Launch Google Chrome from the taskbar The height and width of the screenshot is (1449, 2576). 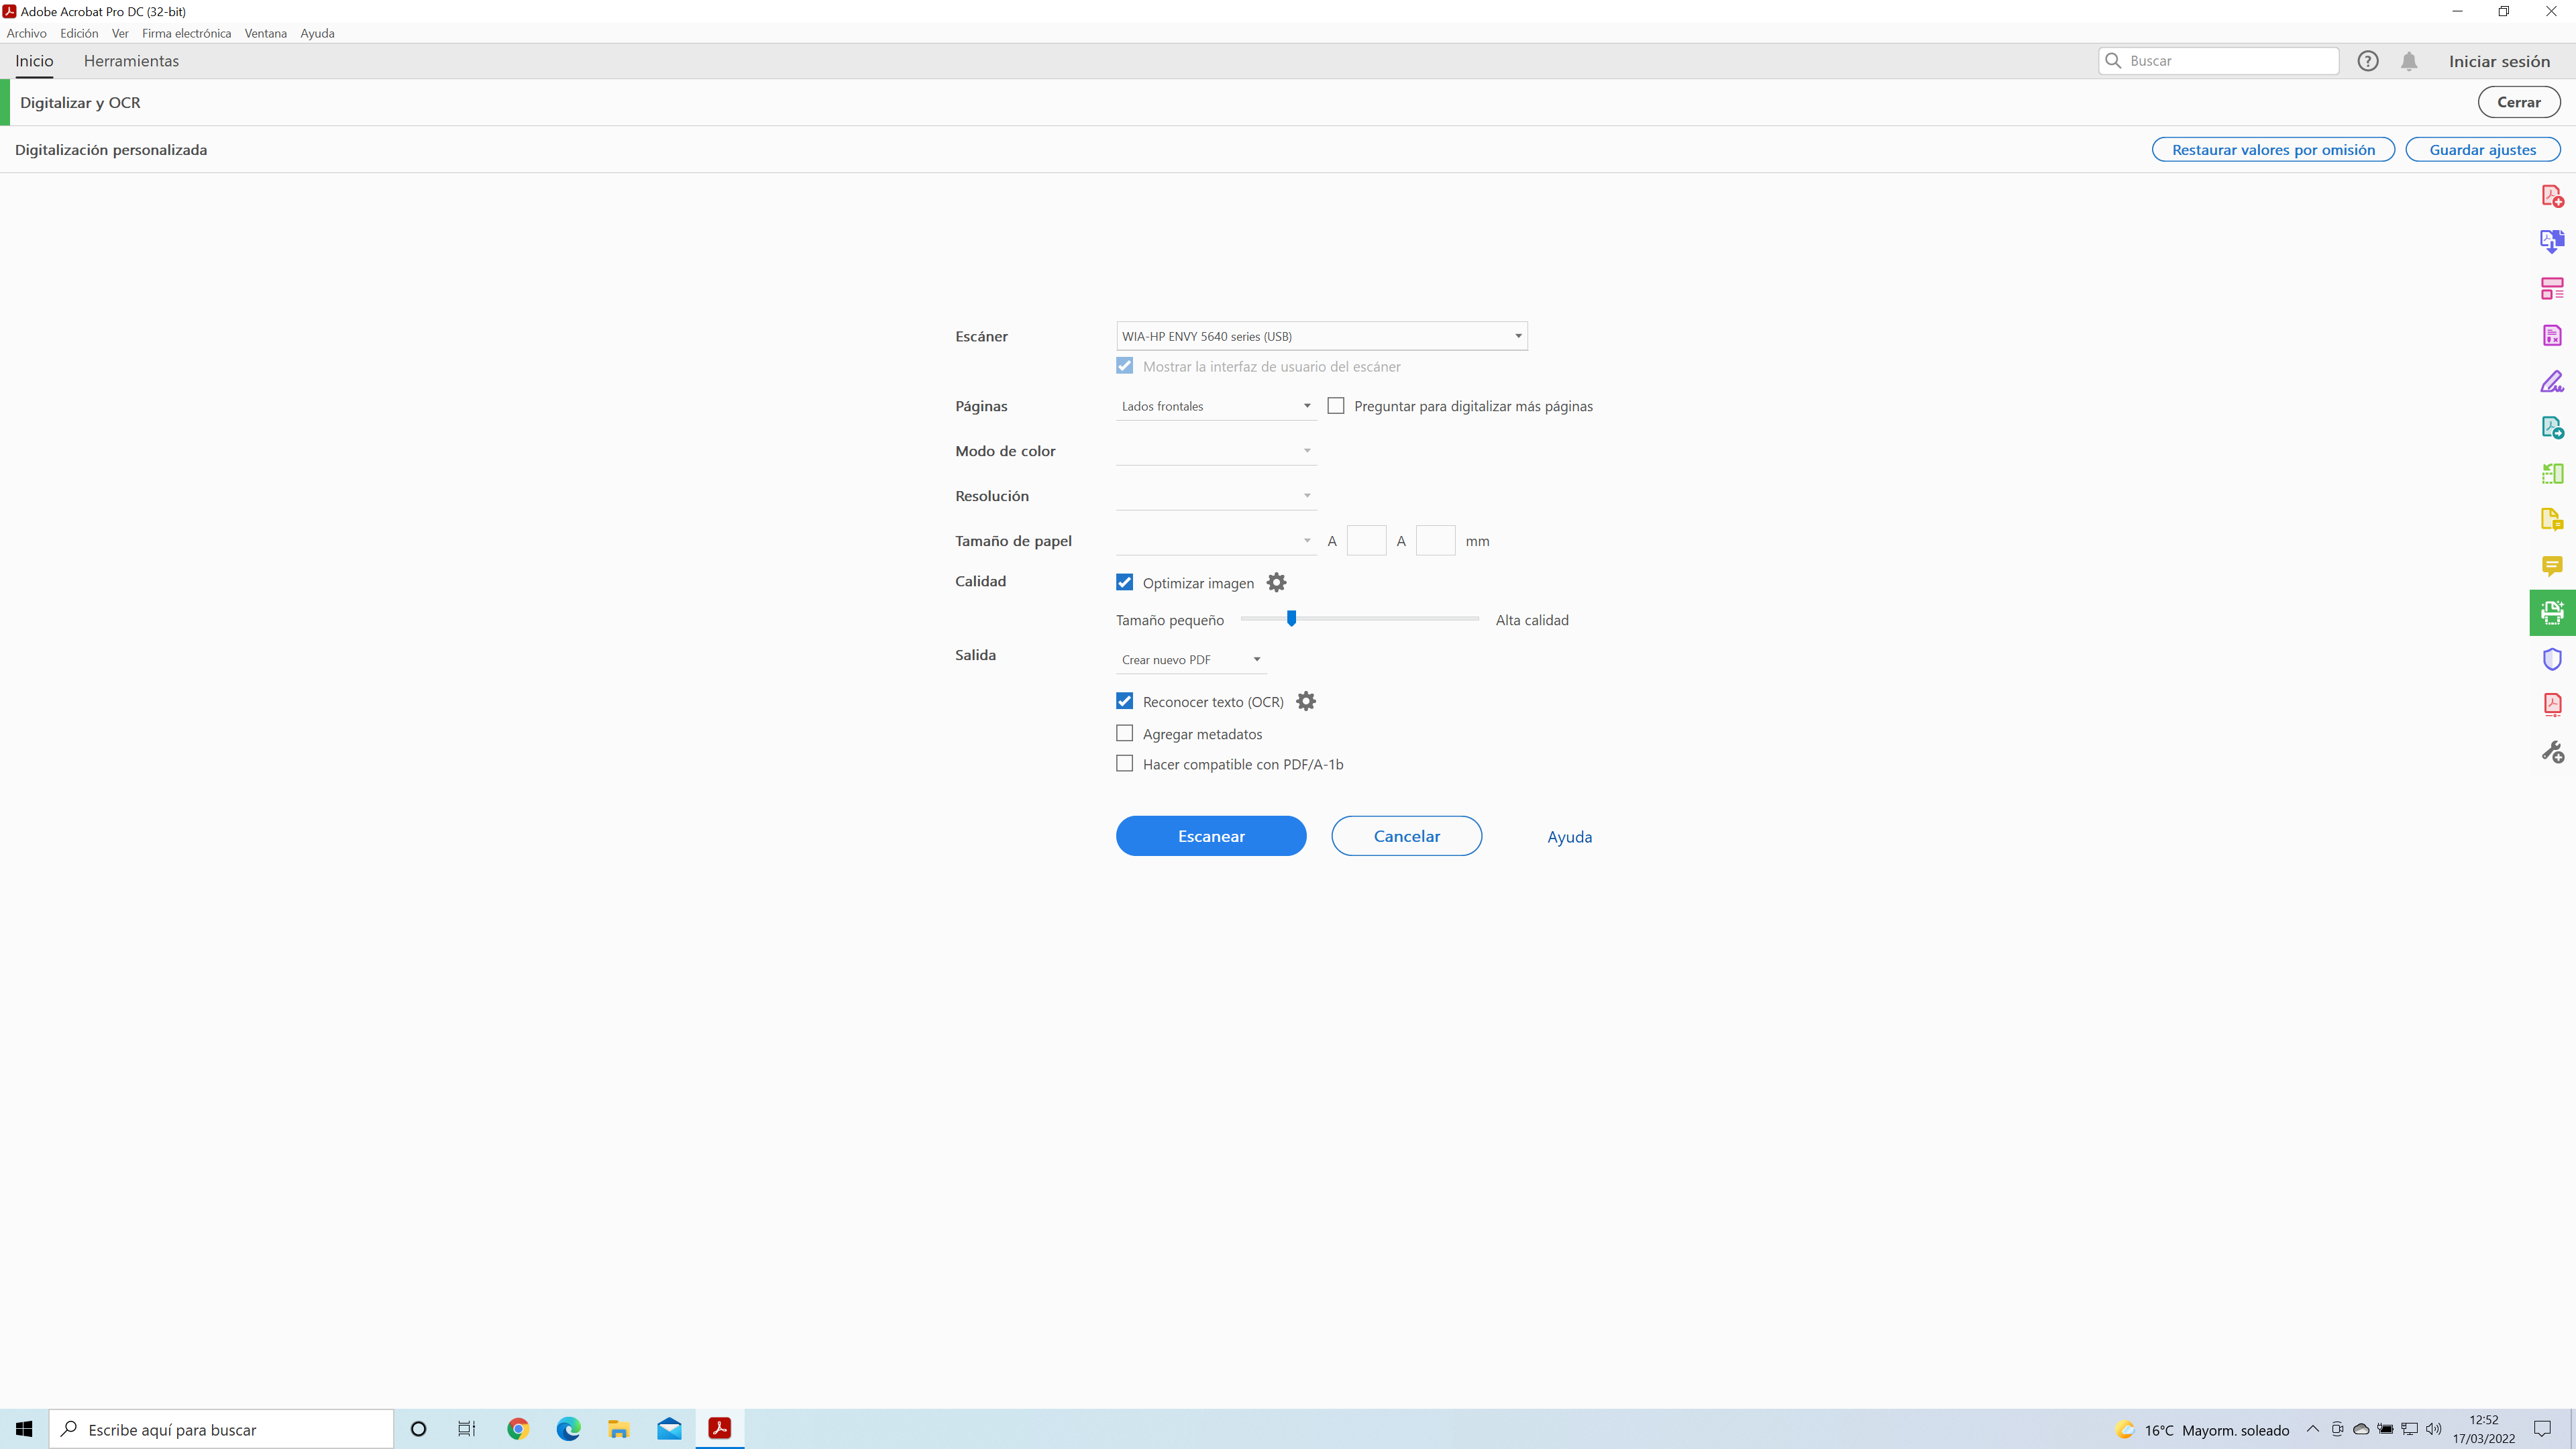(x=517, y=1429)
